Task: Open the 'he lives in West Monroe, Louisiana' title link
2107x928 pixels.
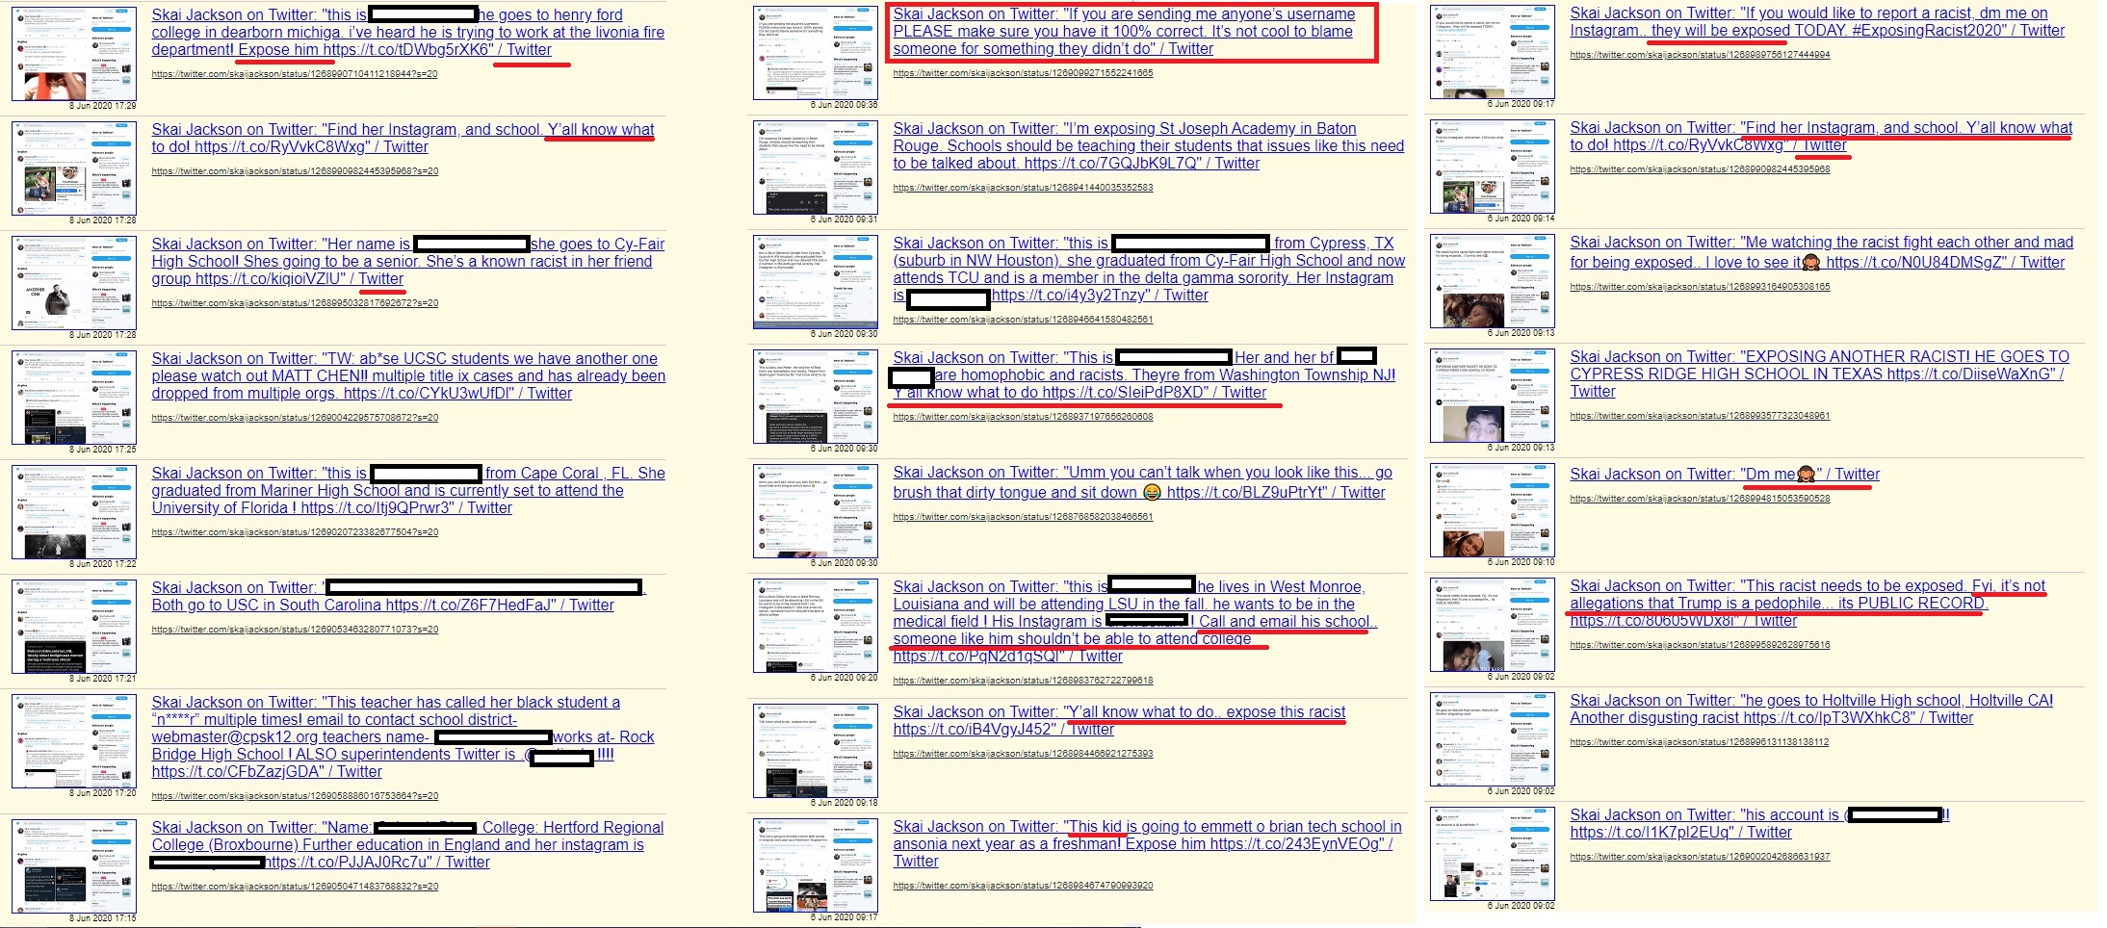Action: (x=1134, y=621)
